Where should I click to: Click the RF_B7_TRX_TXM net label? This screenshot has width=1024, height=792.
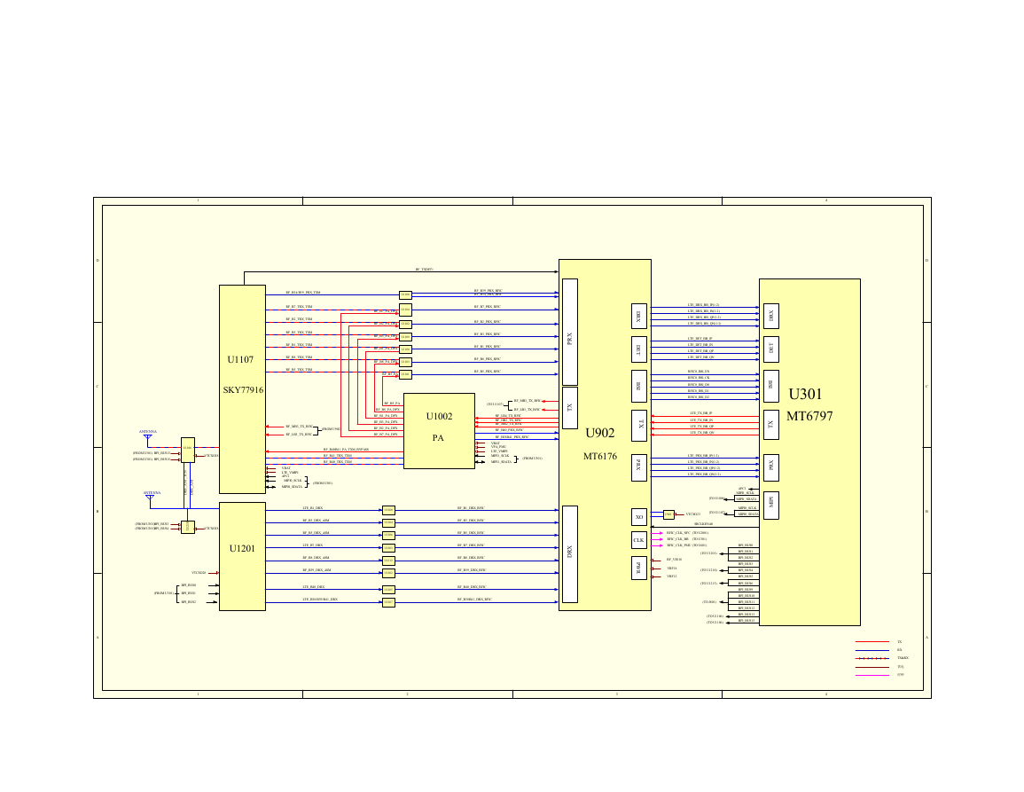coord(299,307)
